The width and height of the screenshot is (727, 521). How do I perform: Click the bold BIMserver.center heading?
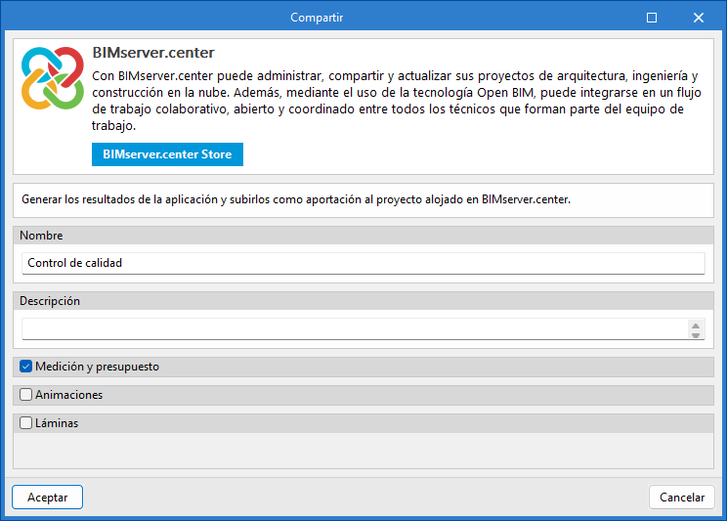coord(152,53)
